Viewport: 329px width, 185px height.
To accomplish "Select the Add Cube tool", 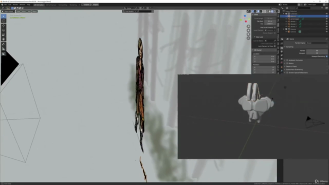I will [4, 53].
